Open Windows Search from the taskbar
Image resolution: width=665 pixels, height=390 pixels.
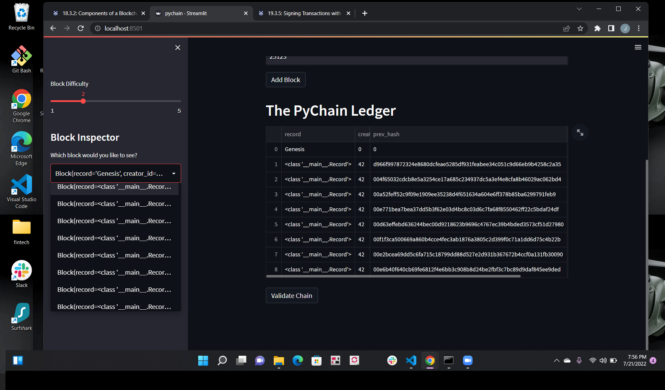click(x=222, y=361)
